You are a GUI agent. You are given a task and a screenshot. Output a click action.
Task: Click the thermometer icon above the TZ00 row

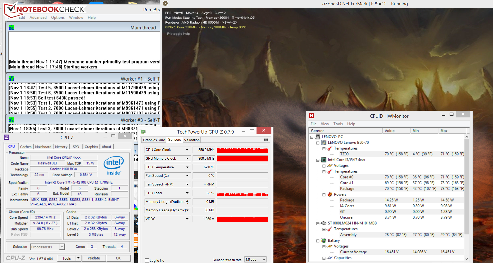pyautogui.click(x=330, y=148)
